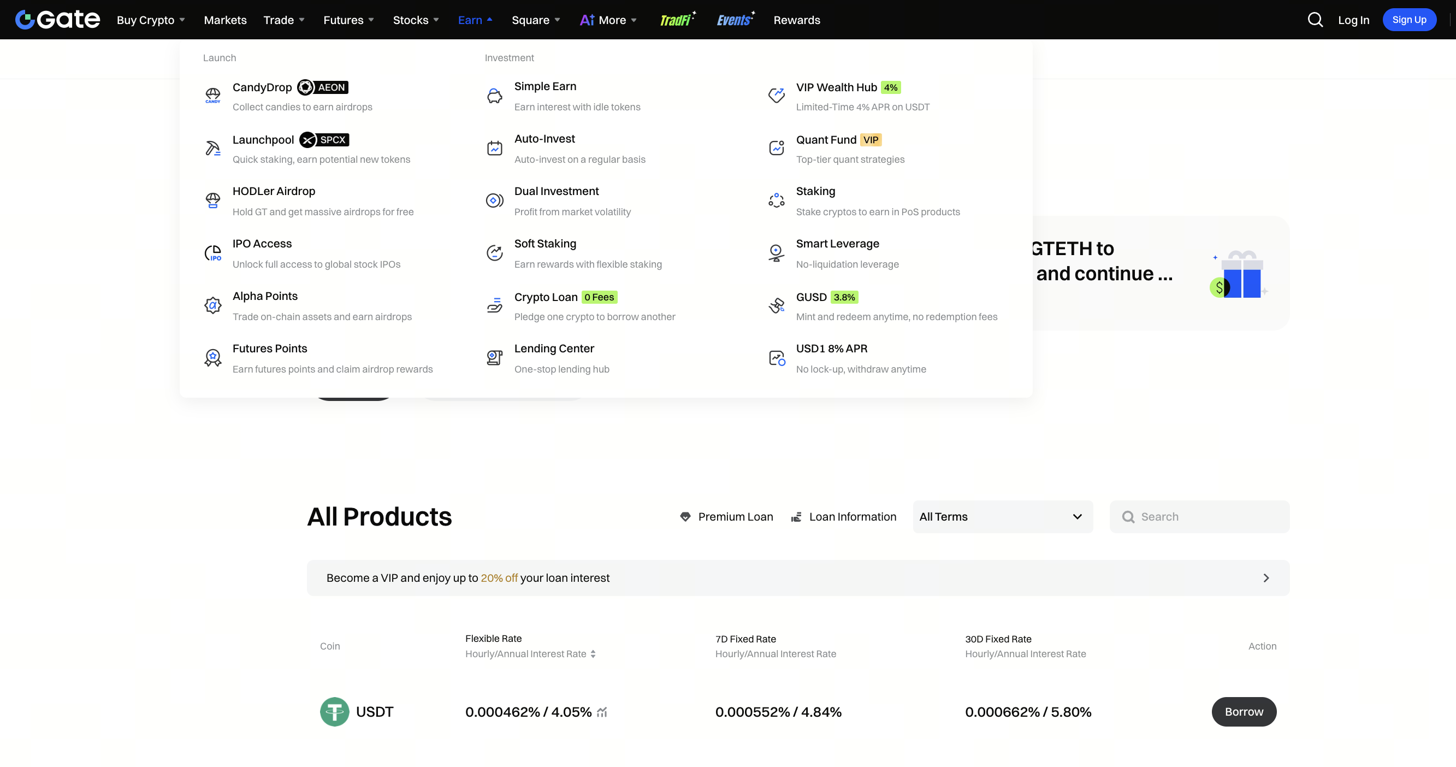The image size is (1456, 767).
Task: Click the USD1 8% APR icon
Action: 777,358
